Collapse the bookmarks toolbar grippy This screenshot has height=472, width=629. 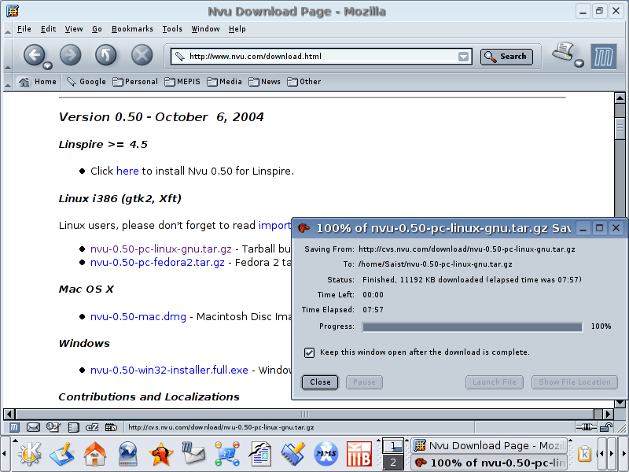tap(7, 82)
